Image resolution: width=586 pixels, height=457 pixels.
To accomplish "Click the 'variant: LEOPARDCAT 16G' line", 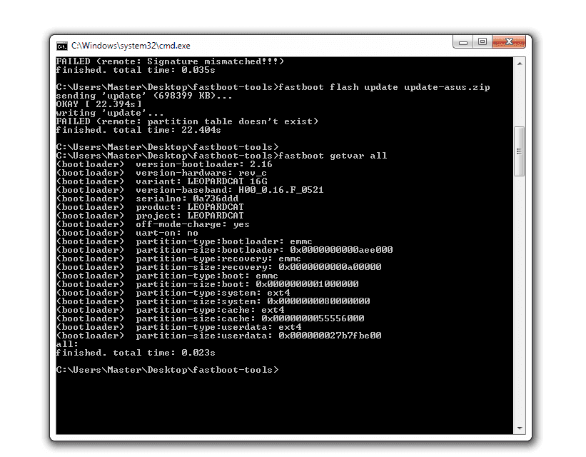I will click(x=162, y=182).
